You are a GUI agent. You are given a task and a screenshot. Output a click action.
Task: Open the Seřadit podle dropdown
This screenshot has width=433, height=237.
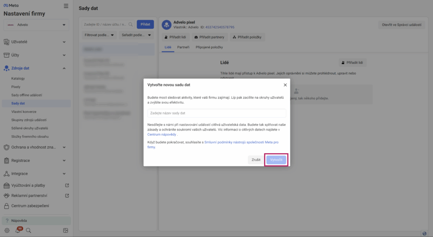(136, 35)
